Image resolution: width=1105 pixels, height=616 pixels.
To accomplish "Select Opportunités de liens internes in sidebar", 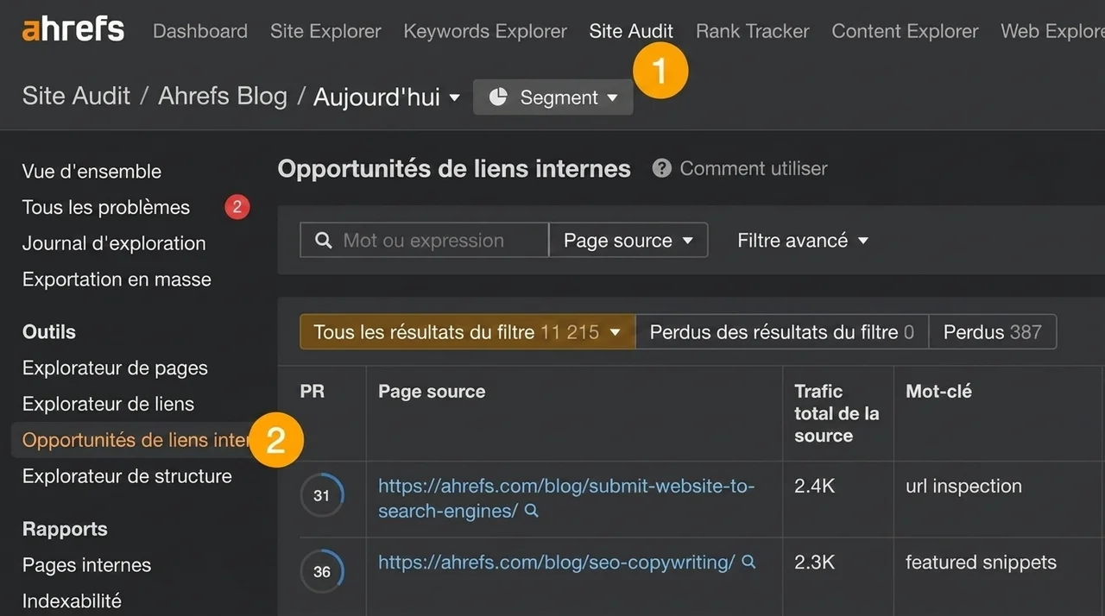I will [x=136, y=440].
